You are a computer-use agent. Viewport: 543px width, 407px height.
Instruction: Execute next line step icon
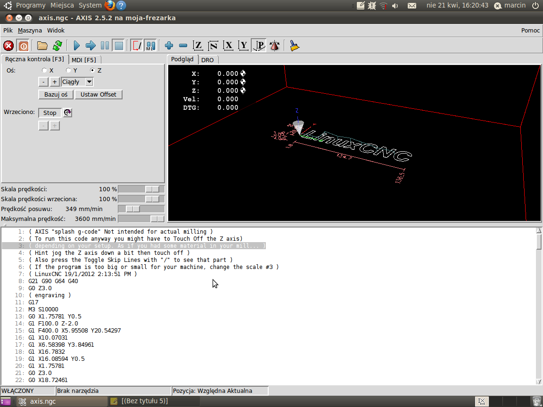90,46
